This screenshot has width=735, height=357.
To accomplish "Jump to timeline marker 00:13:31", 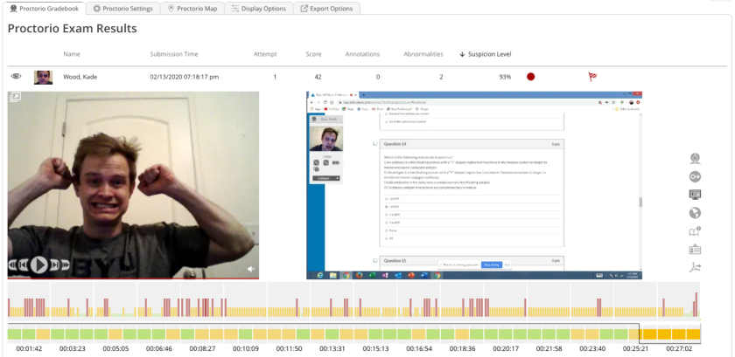I will [332, 349].
